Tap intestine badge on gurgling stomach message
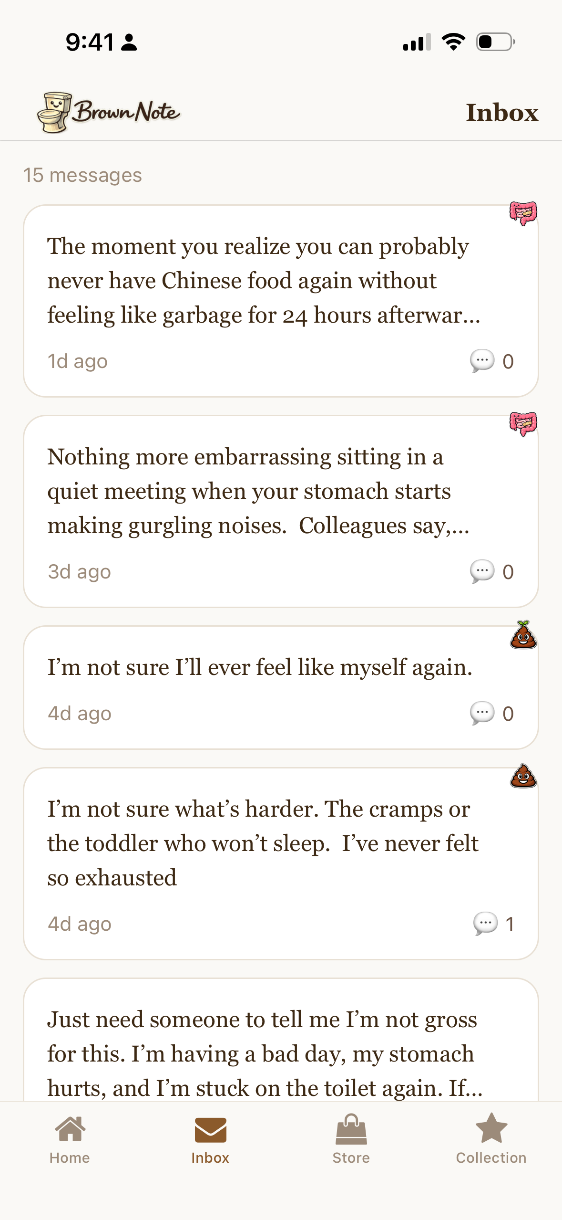562x1220 pixels. 523,423
